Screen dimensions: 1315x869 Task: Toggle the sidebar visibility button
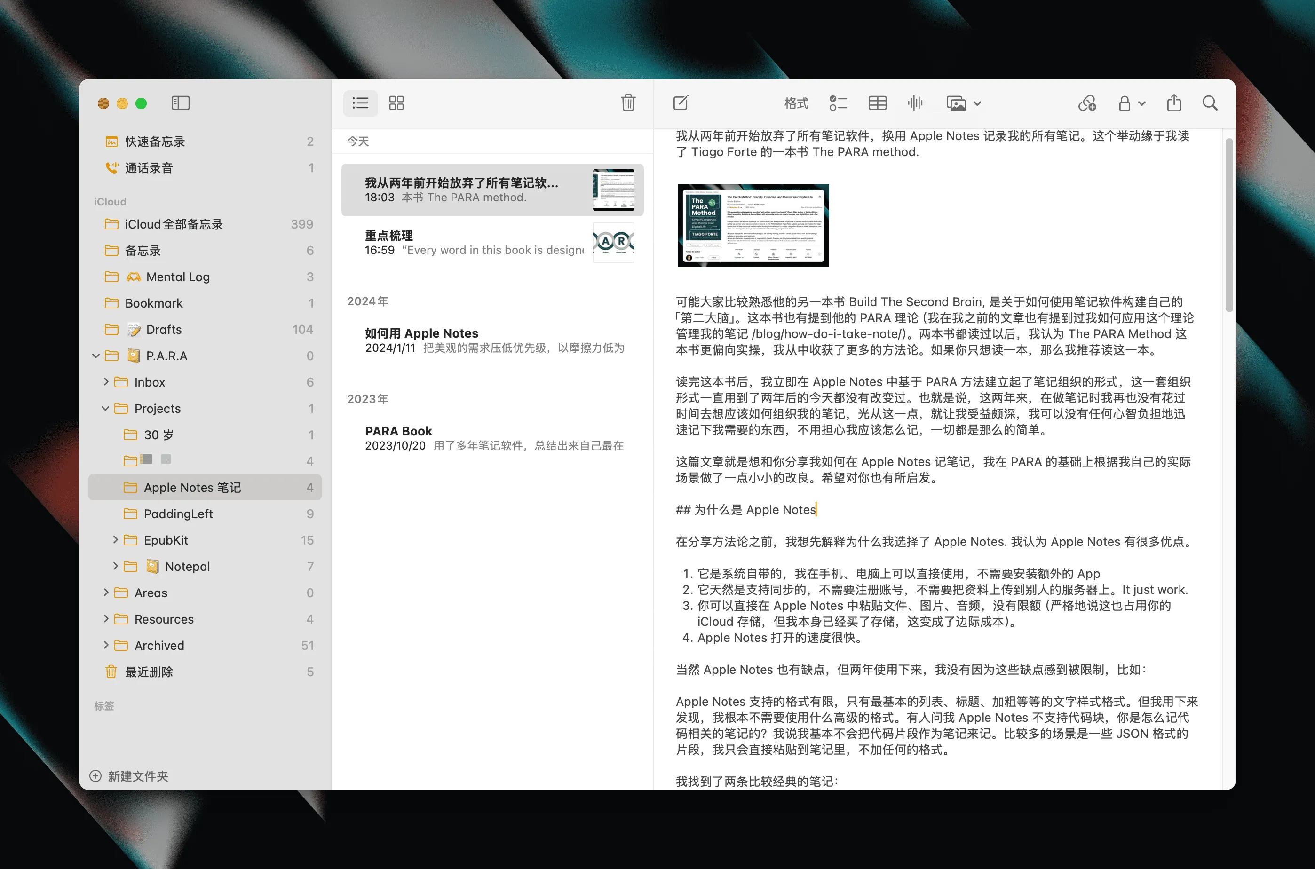(x=181, y=103)
